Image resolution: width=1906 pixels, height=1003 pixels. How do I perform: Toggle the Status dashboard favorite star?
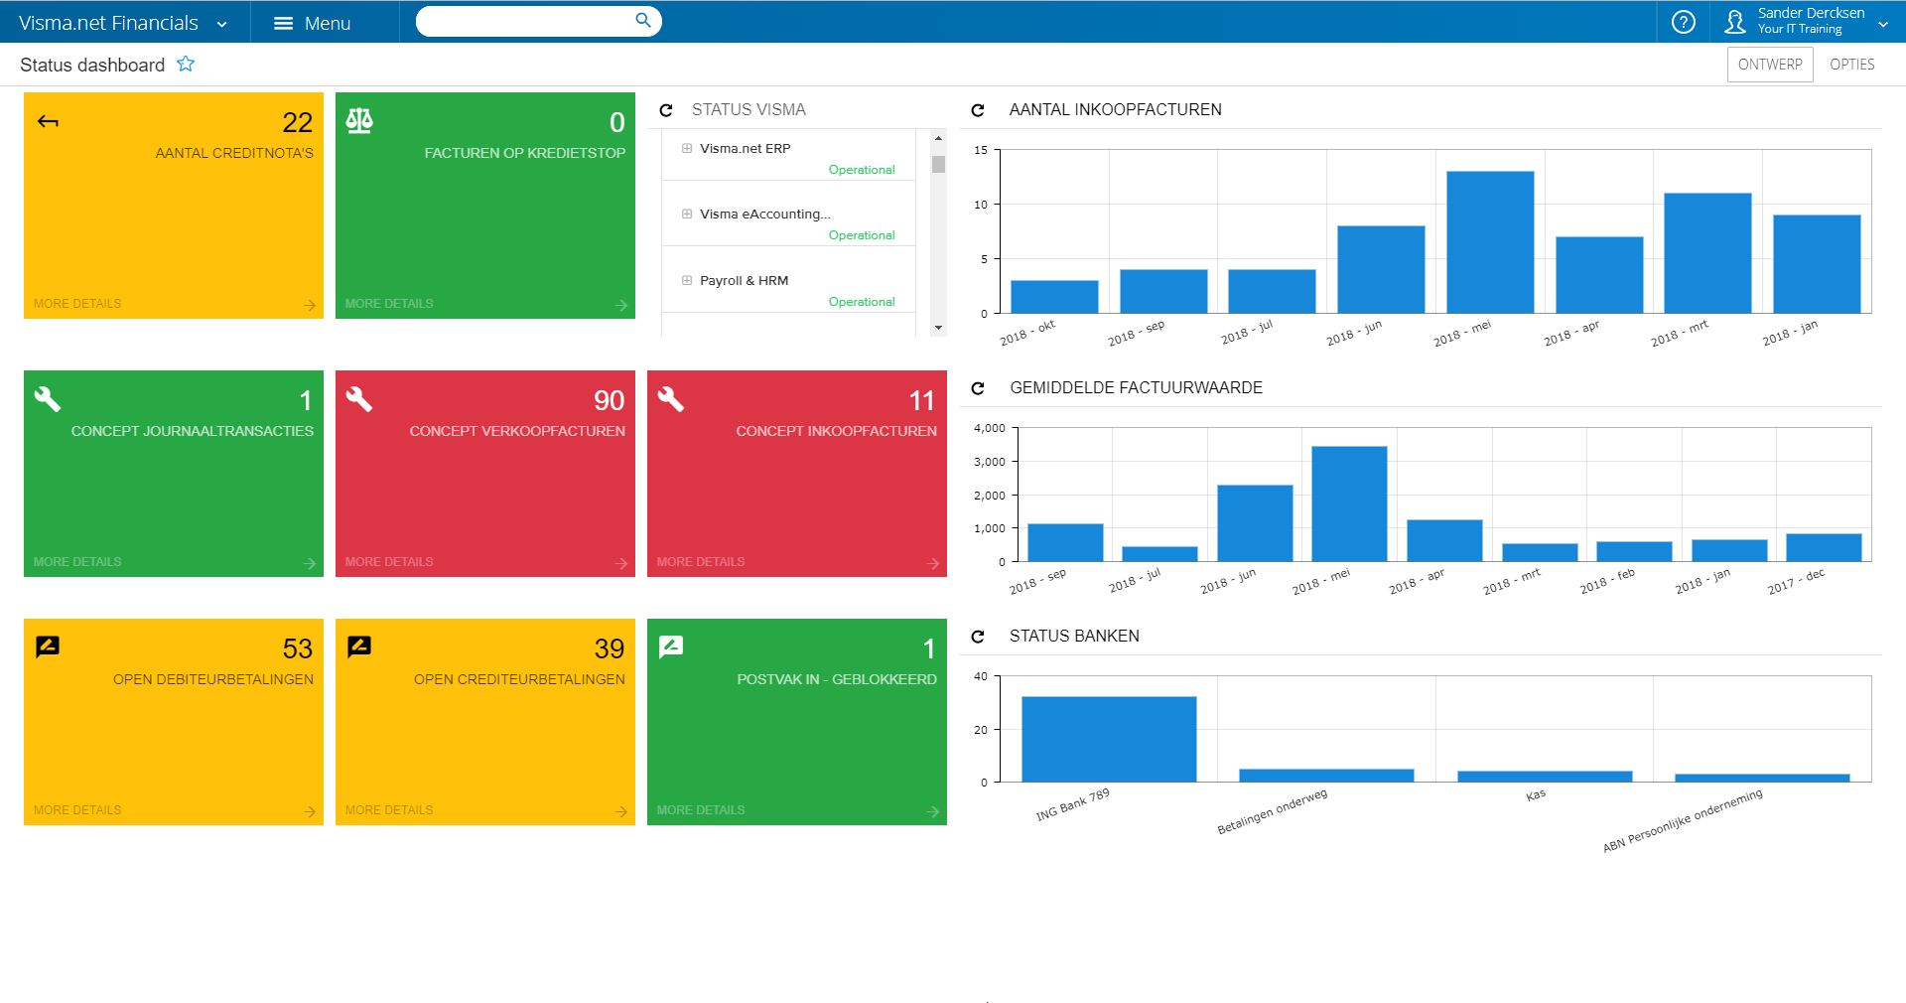[x=186, y=64]
